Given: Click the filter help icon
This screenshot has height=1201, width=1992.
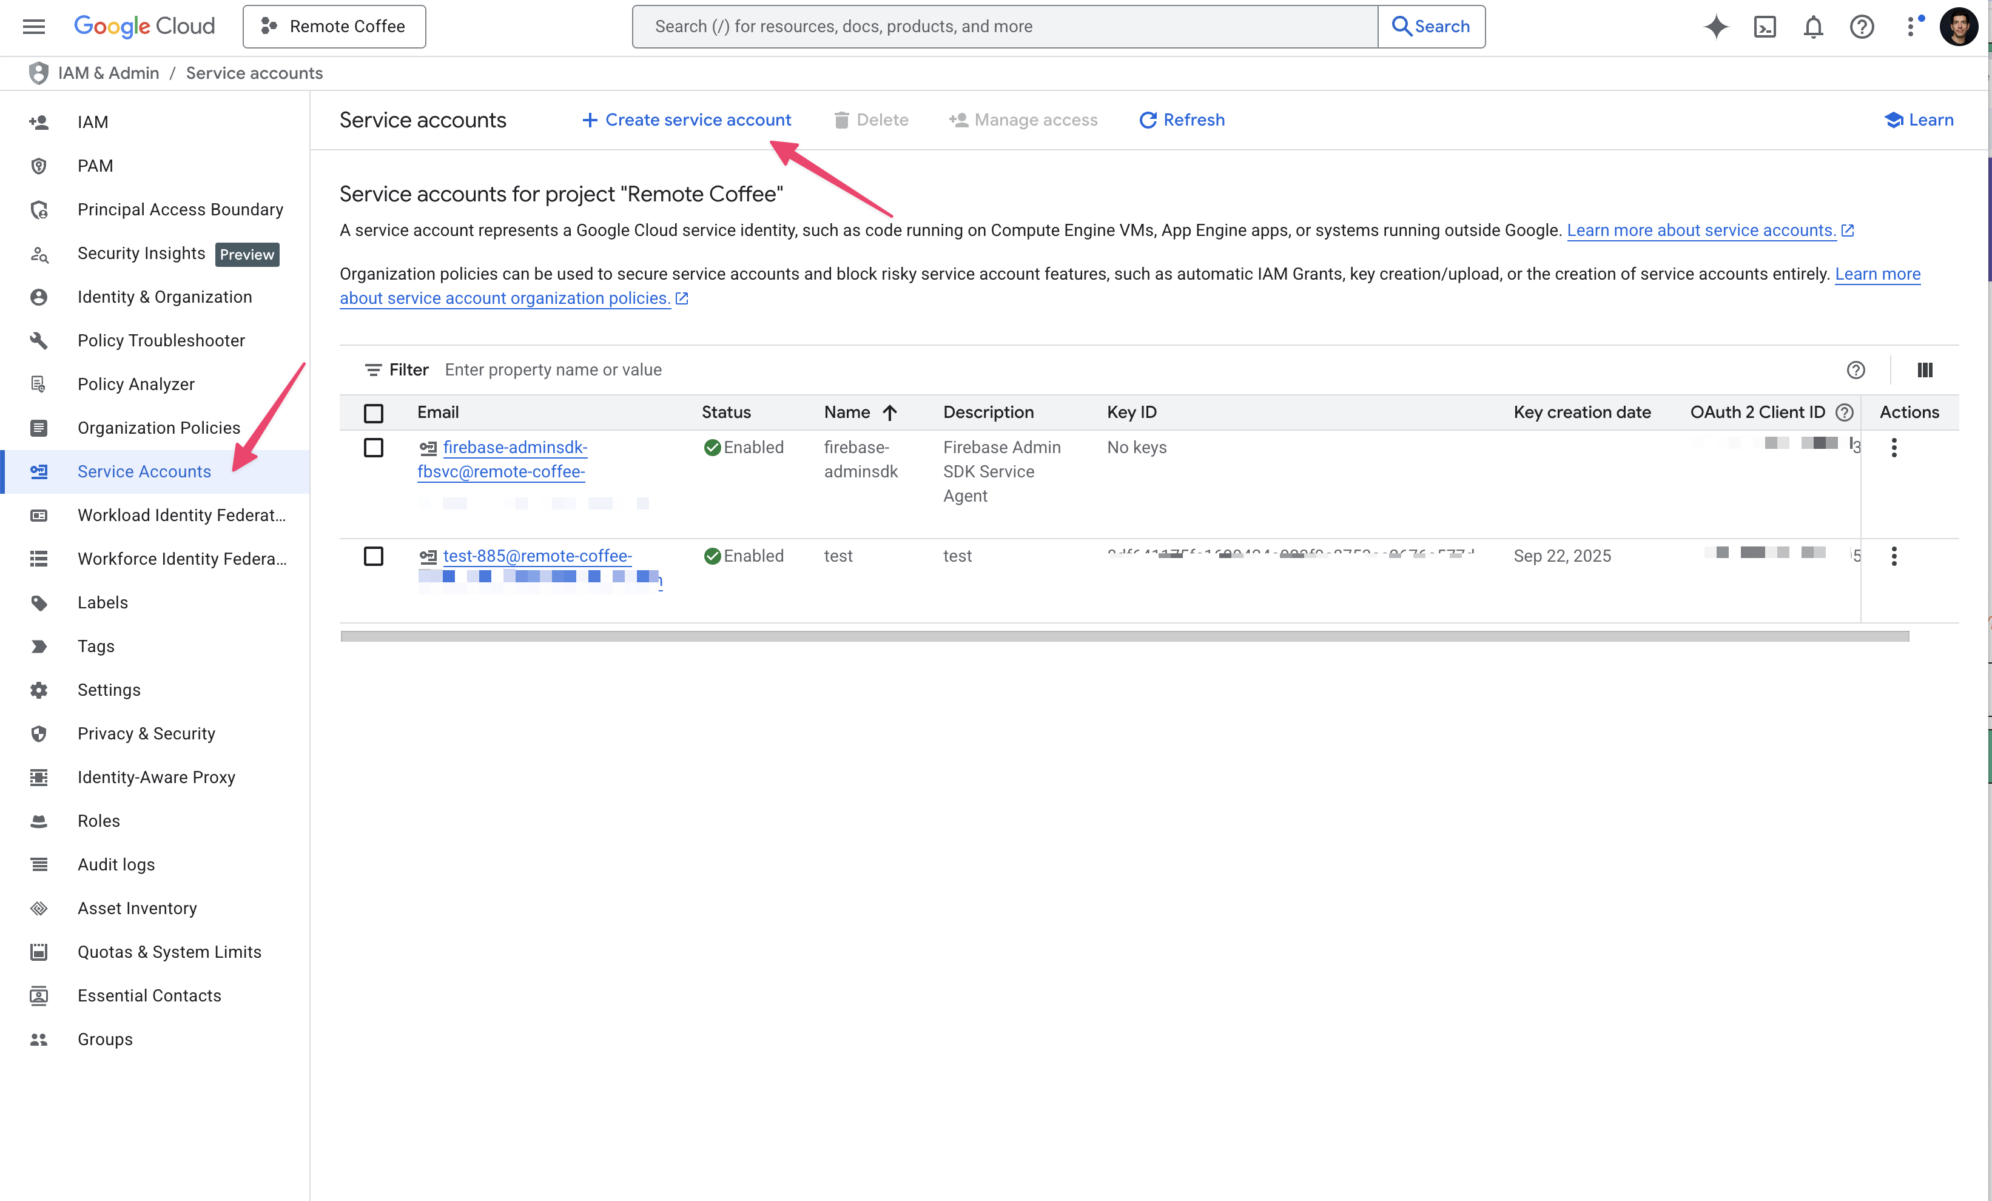Looking at the screenshot, I should (1856, 370).
